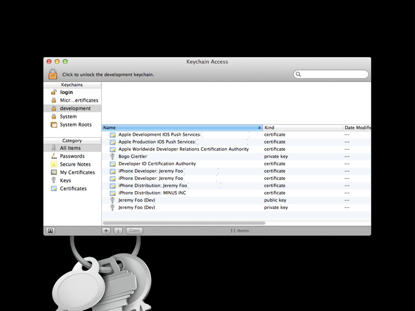This screenshot has width=415, height=311.
Task: Click the lock icon beside development
Action: click(x=54, y=109)
